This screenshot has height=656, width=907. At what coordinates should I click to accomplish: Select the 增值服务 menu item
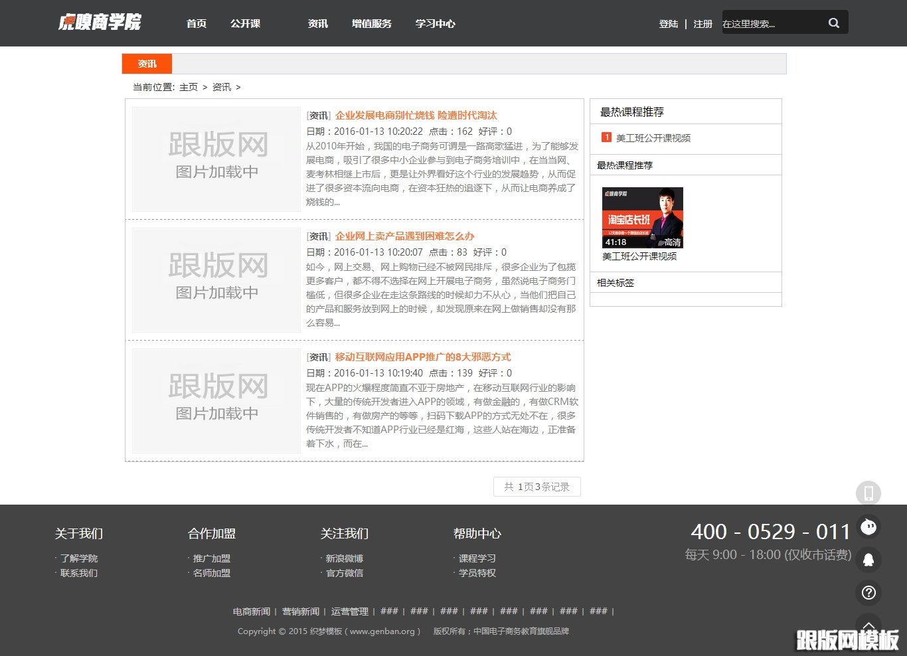click(x=371, y=23)
